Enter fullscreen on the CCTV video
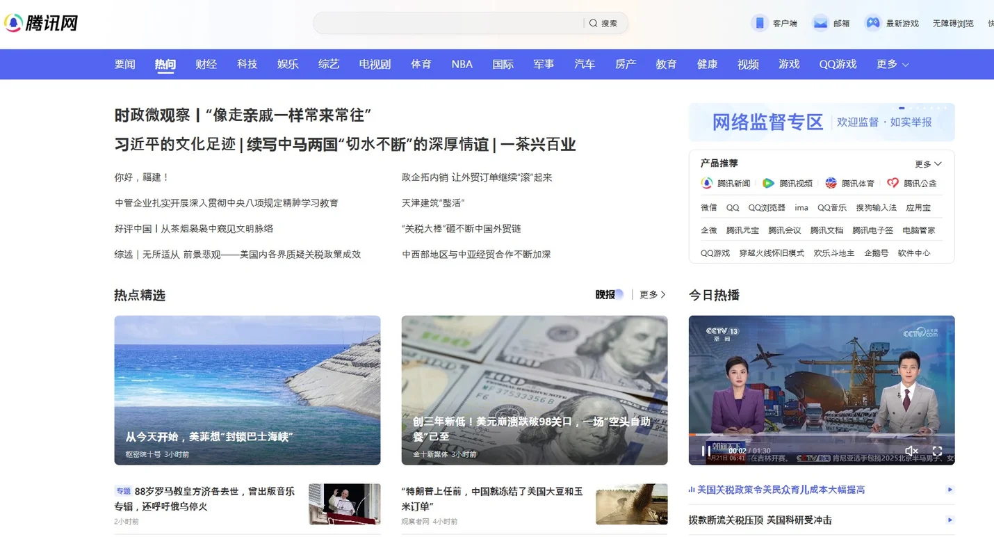The width and height of the screenshot is (994, 537). [937, 451]
